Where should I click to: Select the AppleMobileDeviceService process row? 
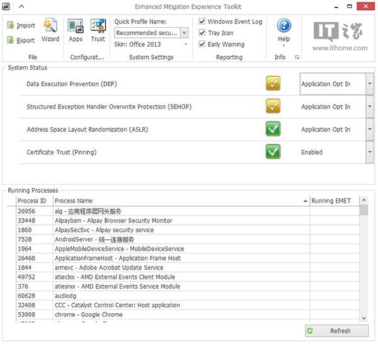click(188, 249)
